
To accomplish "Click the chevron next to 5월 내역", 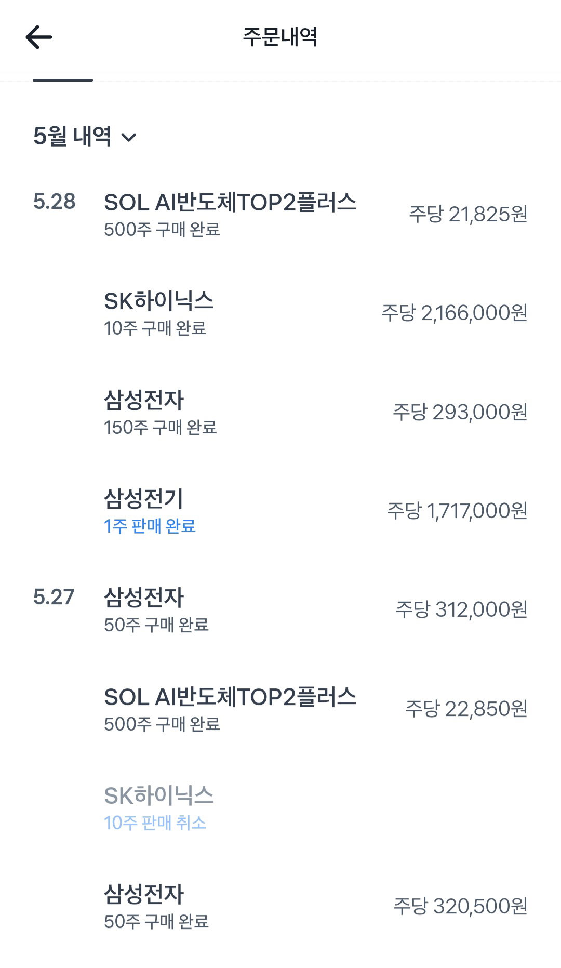I will coord(128,138).
